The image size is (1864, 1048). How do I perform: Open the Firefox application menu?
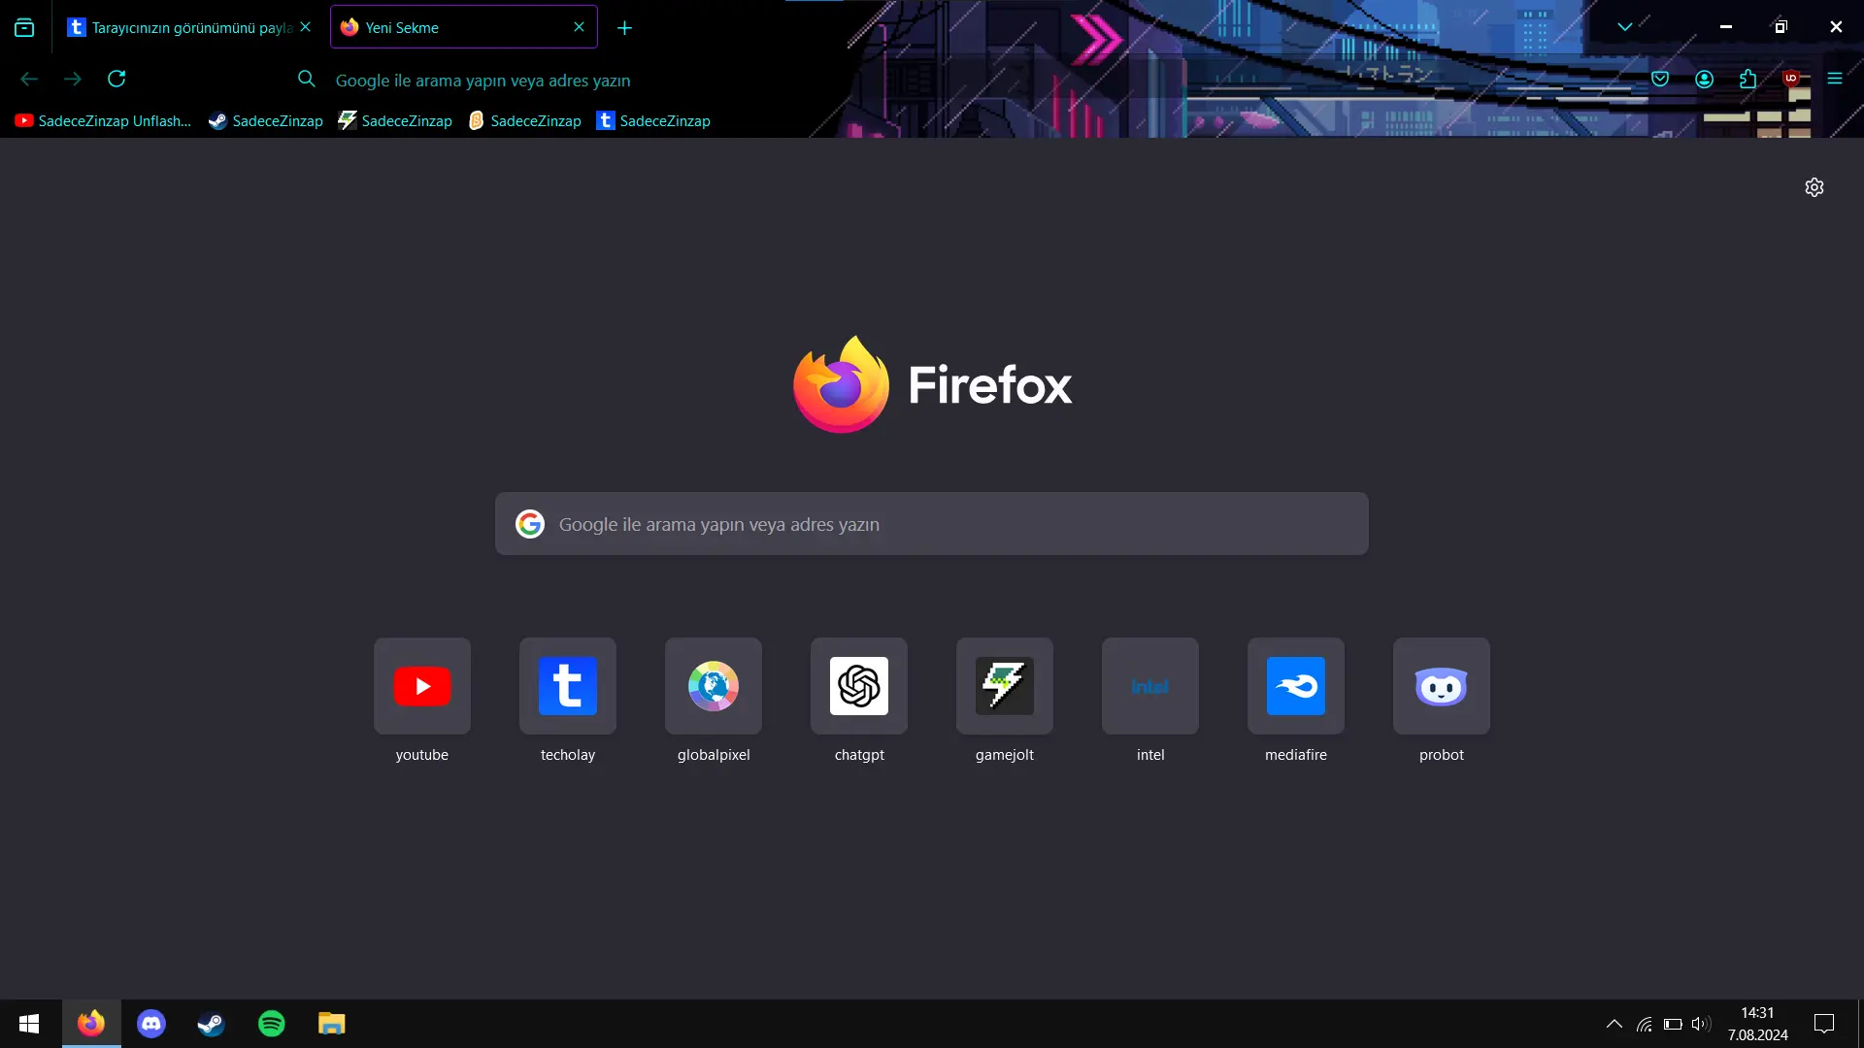tap(1835, 79)
